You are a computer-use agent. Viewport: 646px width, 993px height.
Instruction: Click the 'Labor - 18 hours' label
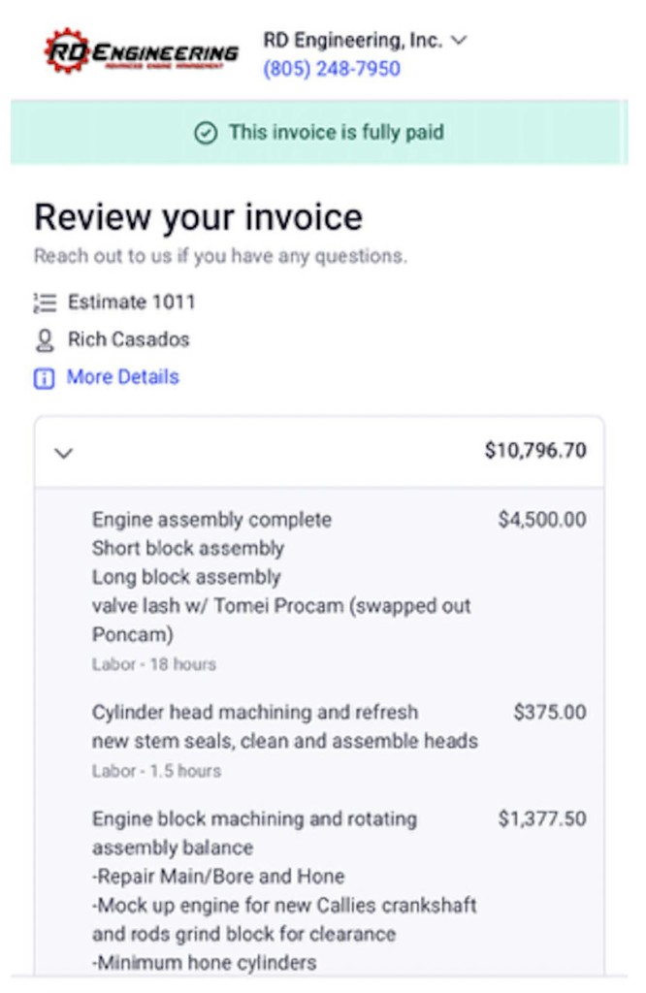click(x=153, y=665)
